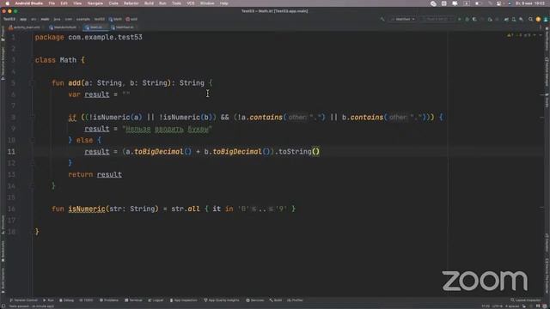Open the device selector dropdown

click(437, 19)
